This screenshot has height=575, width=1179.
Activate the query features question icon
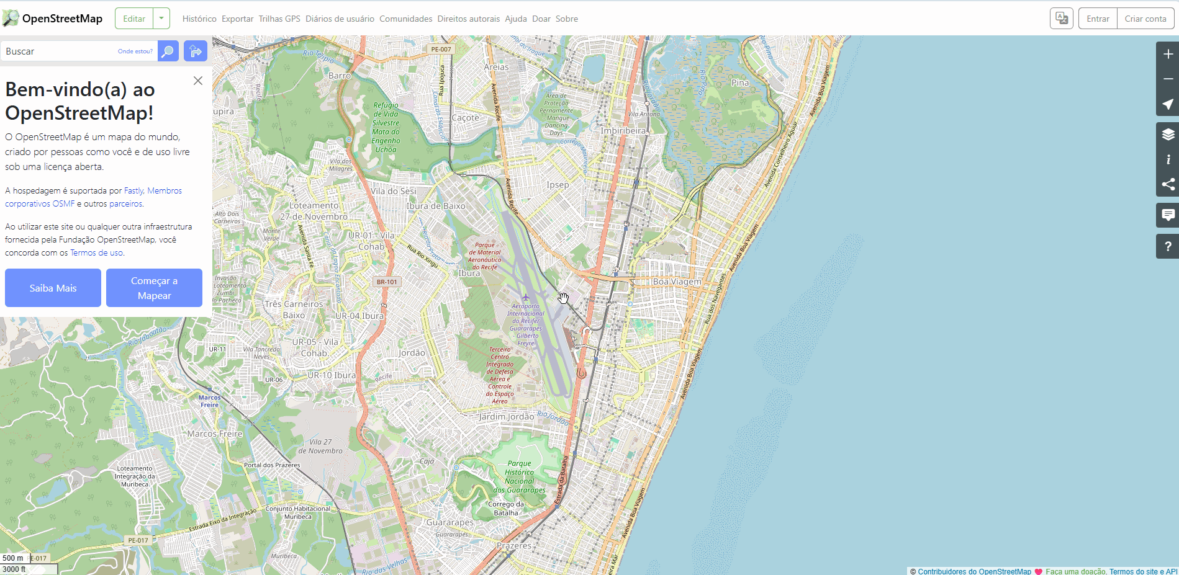[1167, 246]
